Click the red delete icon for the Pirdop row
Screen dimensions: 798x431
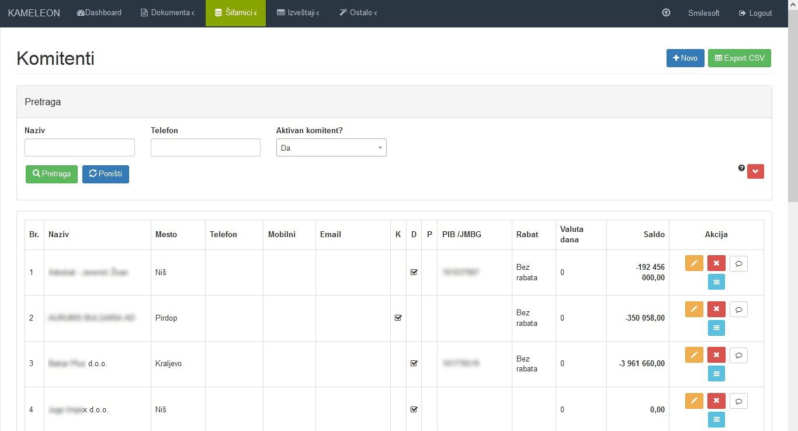pyautogui.click(x=716, y=309)
